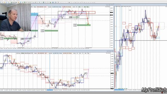
Task: Click Sec button in top-left chart panel
Action: (x=85, y=7)
